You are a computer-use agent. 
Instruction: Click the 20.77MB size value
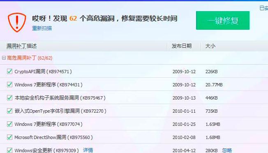(214, 85)
